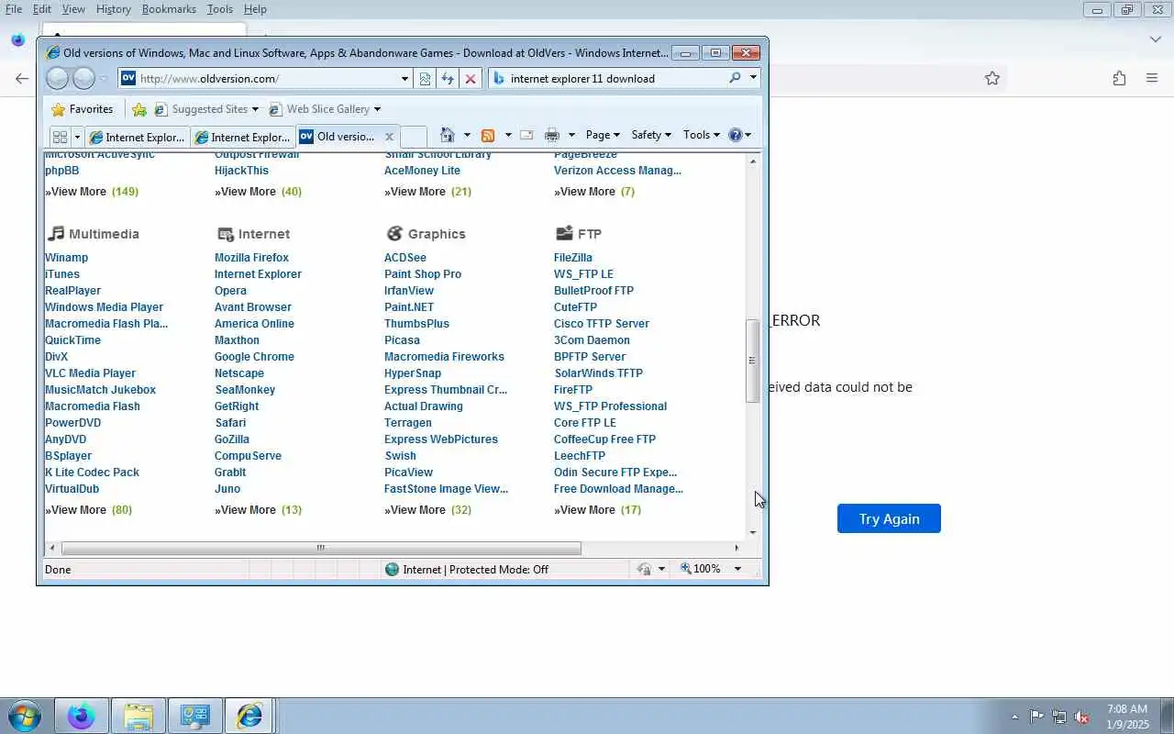Click the muted volume tray icon
The height and width of the screenshot is (734, 1174).
(x=1081, y=717)
